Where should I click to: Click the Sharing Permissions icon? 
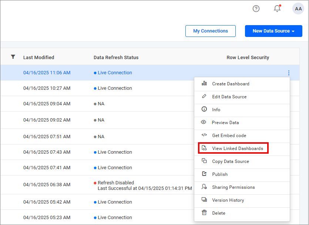click(x=204, y=187)
